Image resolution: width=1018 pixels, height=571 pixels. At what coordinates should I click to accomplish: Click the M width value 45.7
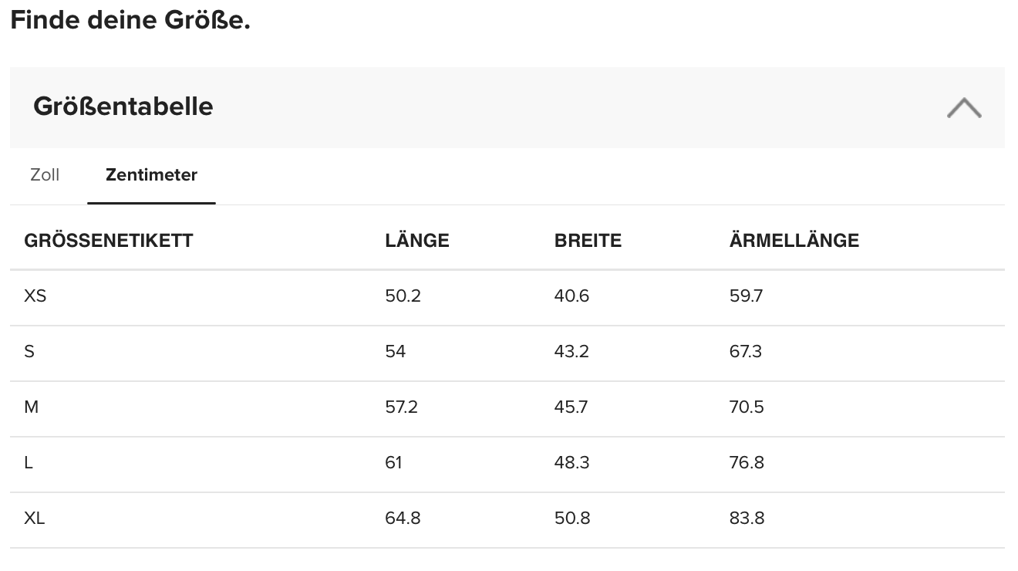[x=571, y=407]
